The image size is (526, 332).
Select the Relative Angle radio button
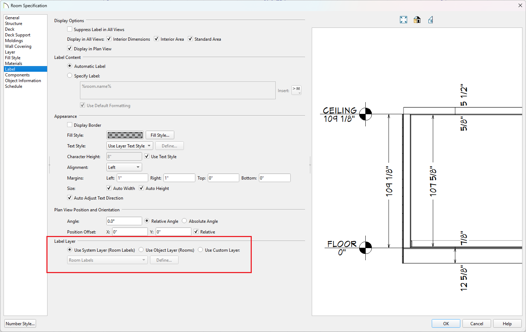[147, 221]
